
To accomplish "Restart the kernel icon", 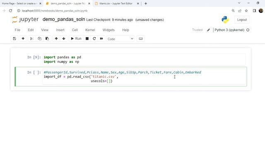I will coord(94,38).
